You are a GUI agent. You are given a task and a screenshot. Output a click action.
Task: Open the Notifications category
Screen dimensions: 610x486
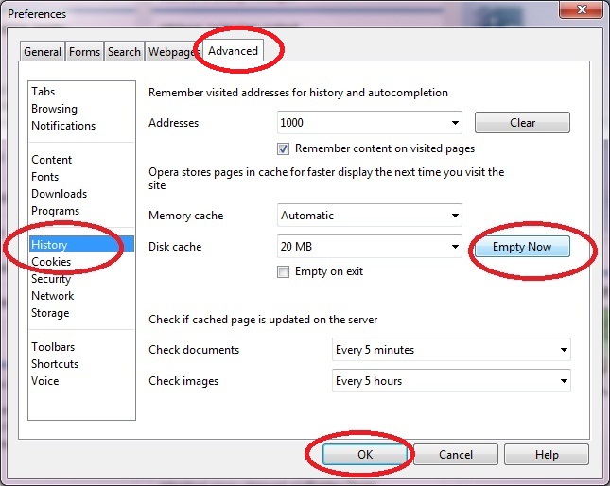tap(81, 126)
